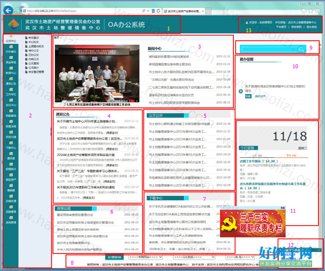325x271 pixels.
Task: Open the 工作专栏 sidebar module
Action: coord(11,92)
